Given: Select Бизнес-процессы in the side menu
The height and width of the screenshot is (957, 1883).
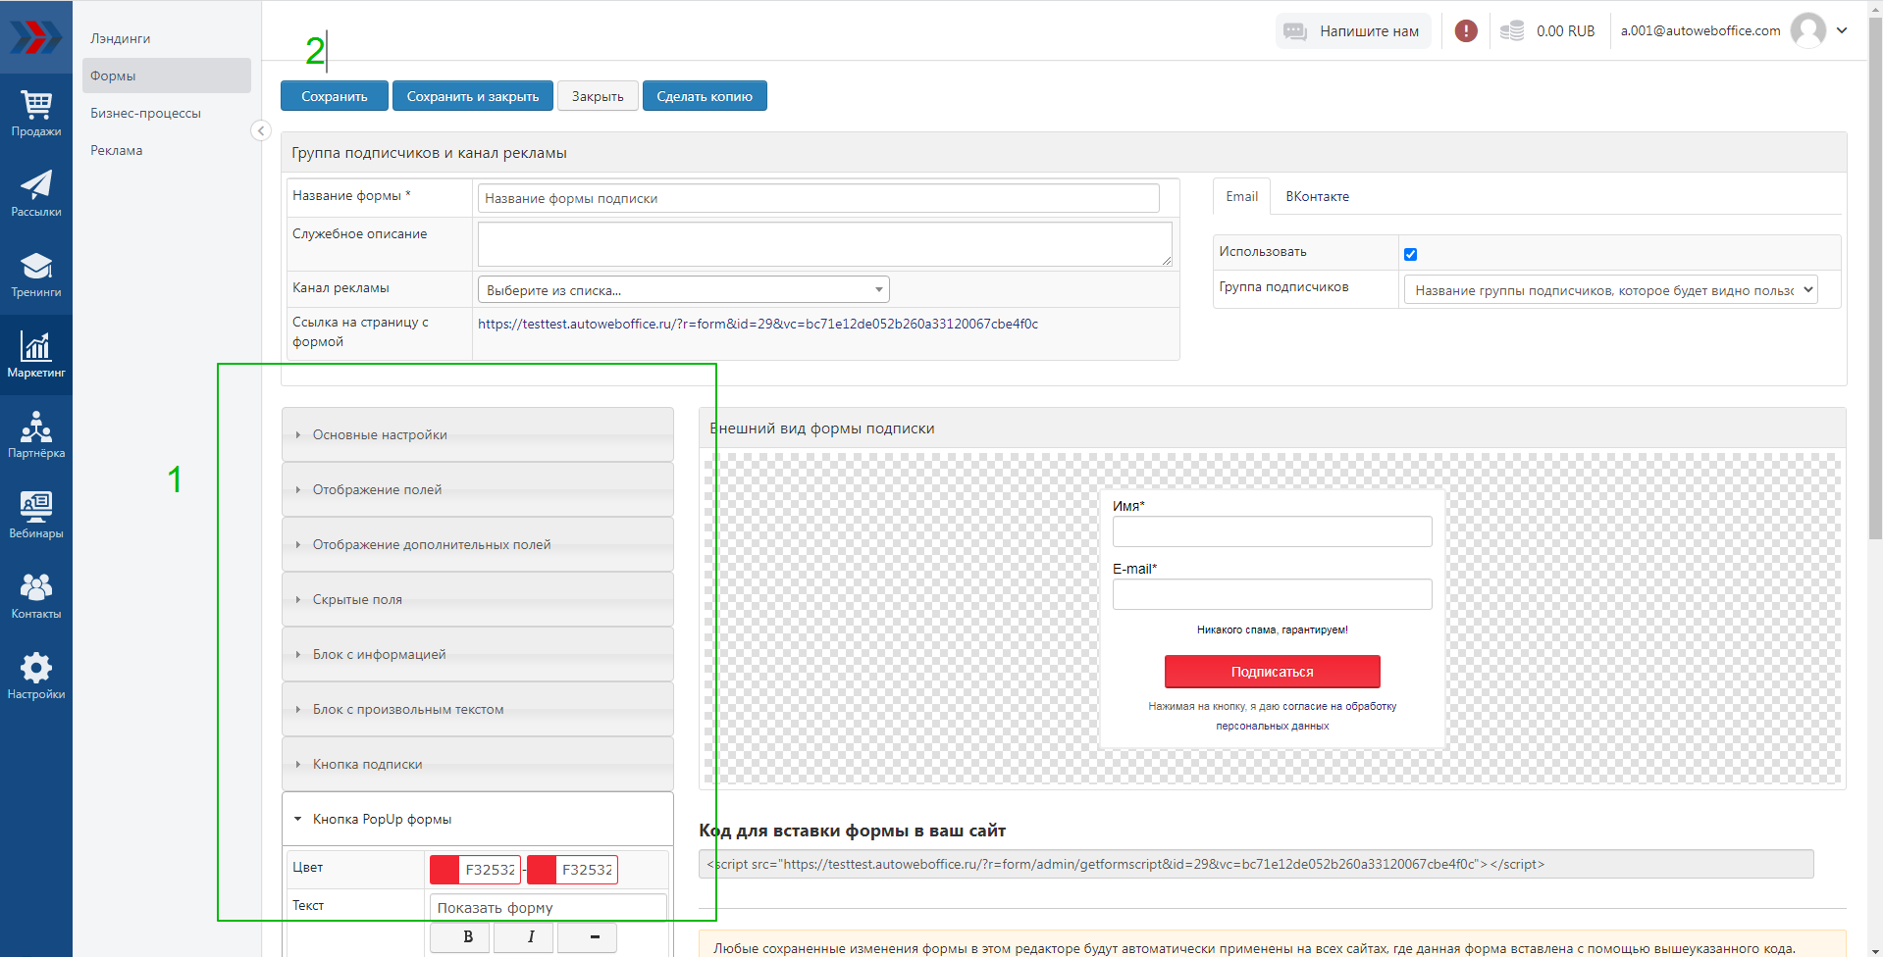Looking at the screenshot, I should (145, 113).
